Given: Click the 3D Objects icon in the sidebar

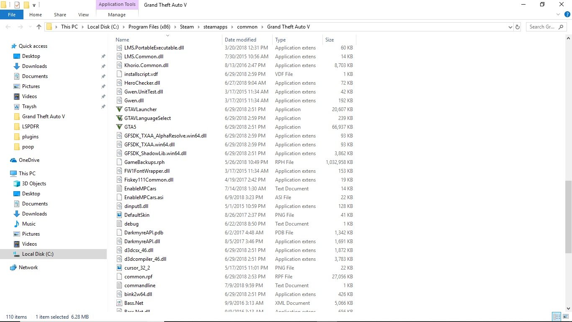Looking at the screenshot, I should [x=17, y=184].
